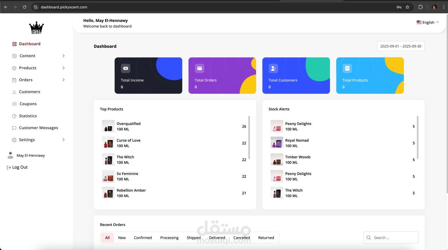Image resolution: width=448 pixels, height=250 pixels.
Task: Focus the Recent Orders search field
Action: [391, 238]
